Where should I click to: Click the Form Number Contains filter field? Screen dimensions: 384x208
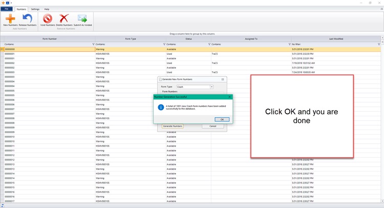[46, 44]
